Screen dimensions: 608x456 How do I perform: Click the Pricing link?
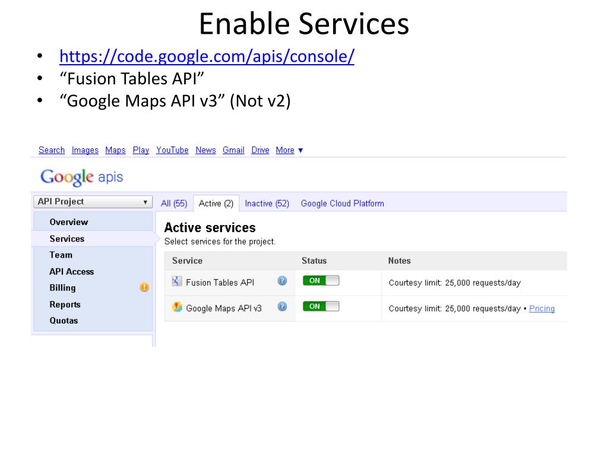tap(541, 309)
